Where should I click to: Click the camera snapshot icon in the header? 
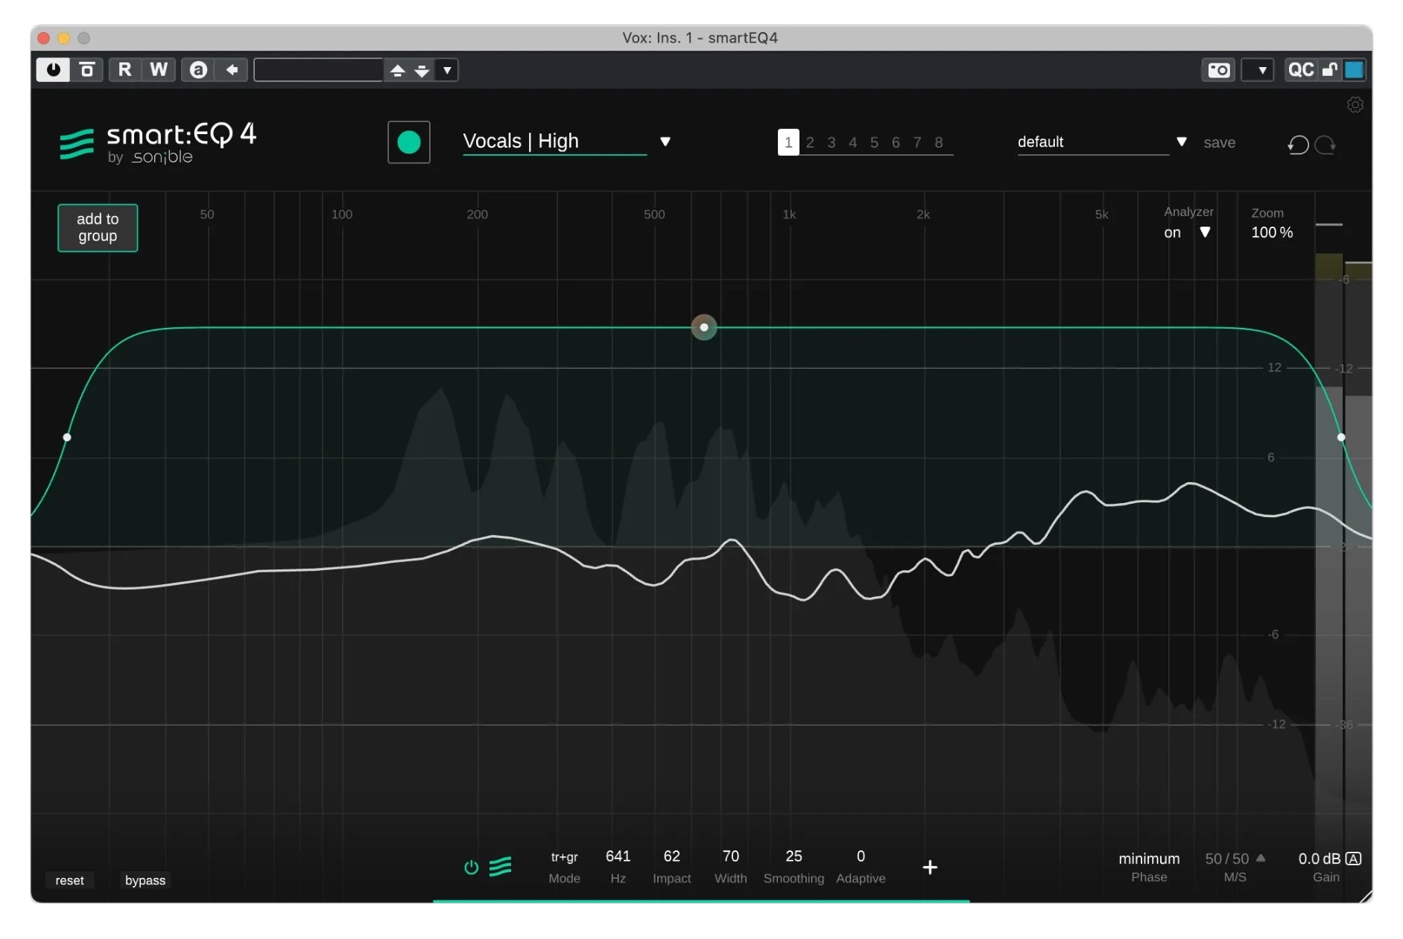(x=1220, y=69)
